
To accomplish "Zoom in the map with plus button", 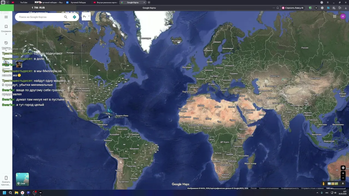I will click(343, 173).
